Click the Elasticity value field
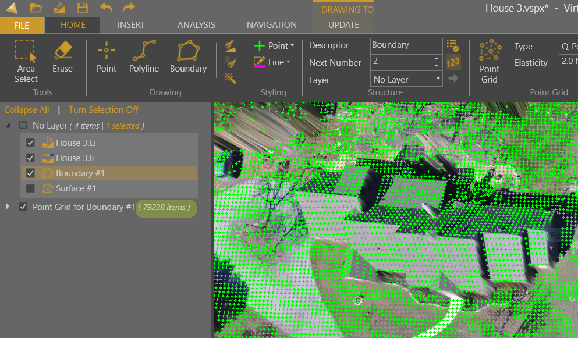 click(569, 62)
